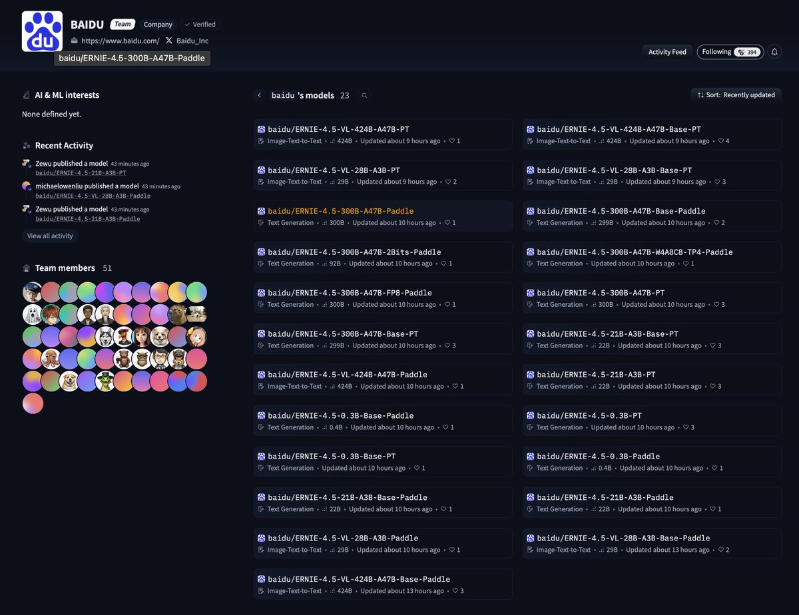Open baidu/ERNIE-4.5-VL-28B-A3B-Paddle model card

tap(383, 544)
